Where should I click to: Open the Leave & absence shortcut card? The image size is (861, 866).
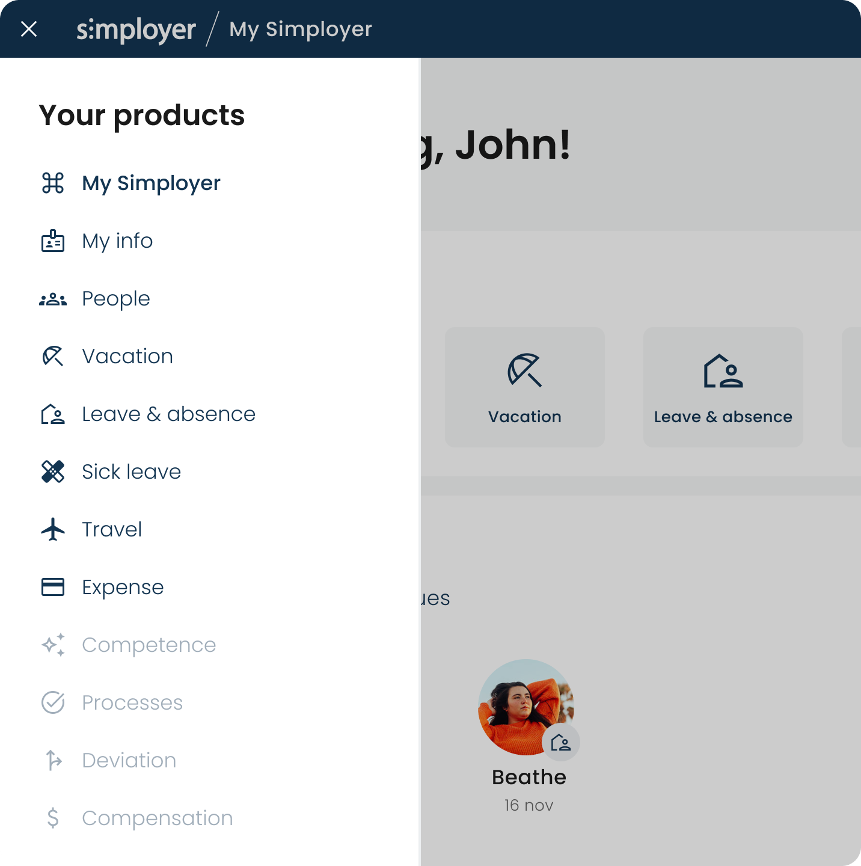[723, 387]
